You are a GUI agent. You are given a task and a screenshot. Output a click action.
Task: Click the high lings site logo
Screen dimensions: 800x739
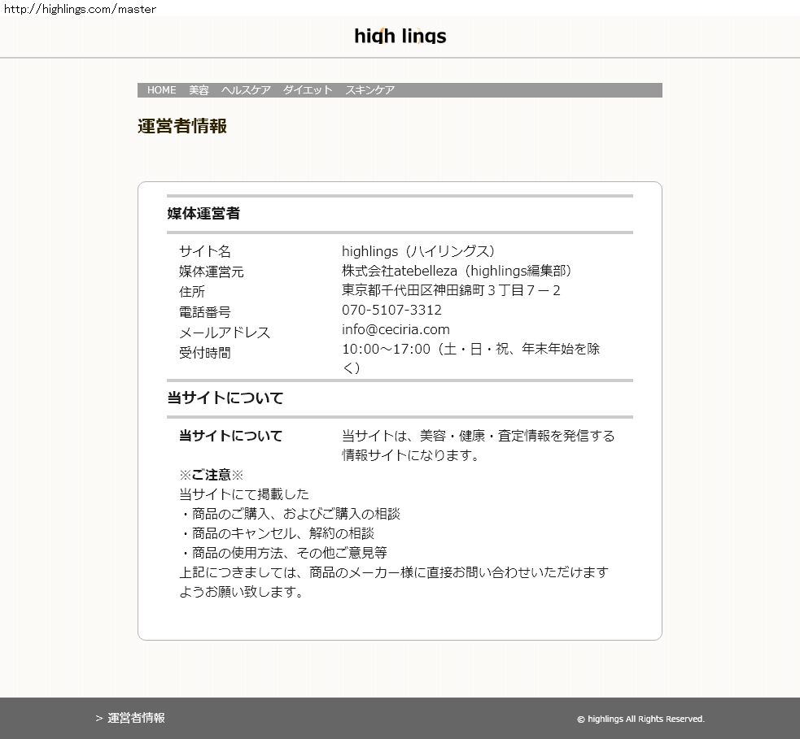[x=400, y=36]
